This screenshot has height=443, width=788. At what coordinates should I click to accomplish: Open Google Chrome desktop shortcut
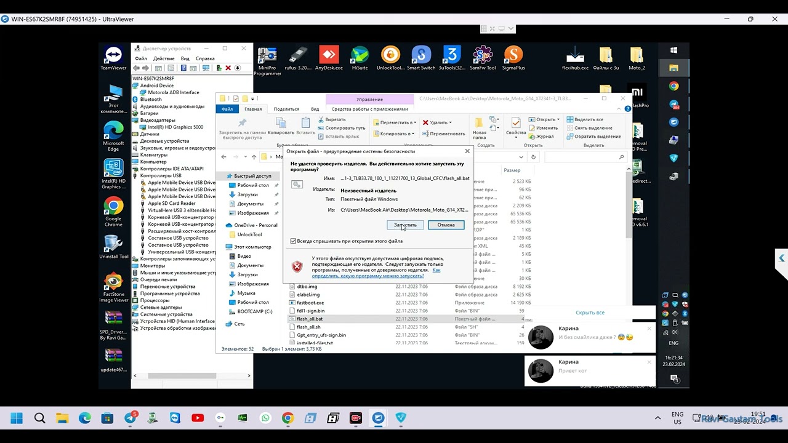coord(113,212)
